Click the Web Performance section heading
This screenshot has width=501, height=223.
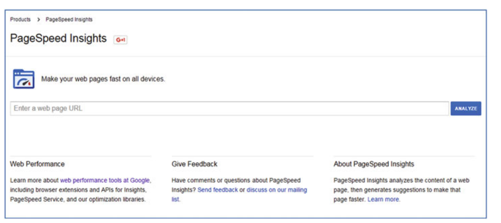[37, 164]
